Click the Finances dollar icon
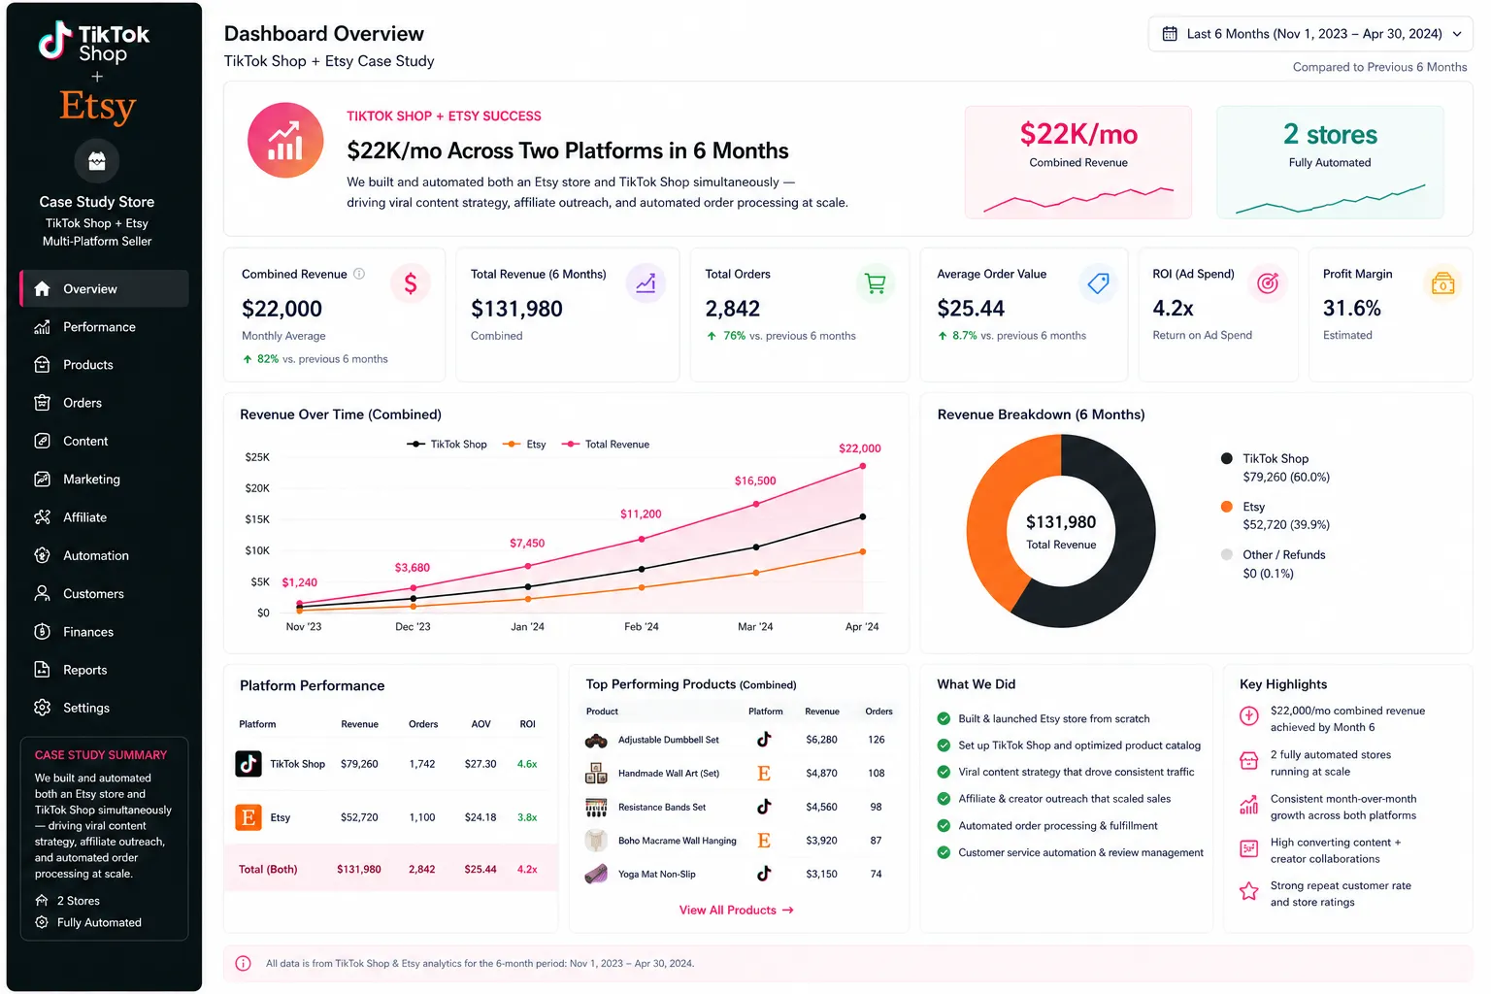The width and height of the screenshot is (1491, 994). point(42,632)
